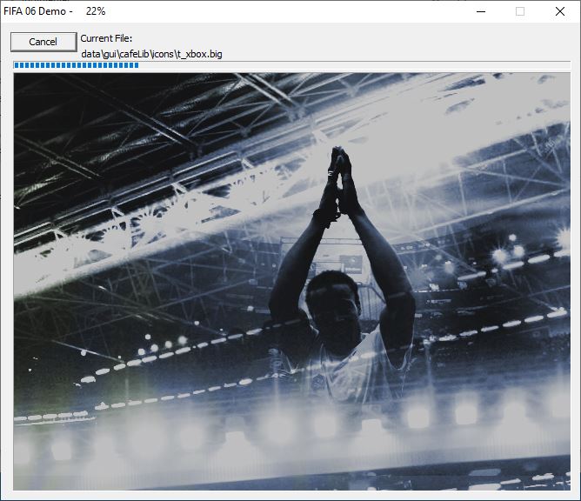Click the 'Current File:' label

[106, 38]
